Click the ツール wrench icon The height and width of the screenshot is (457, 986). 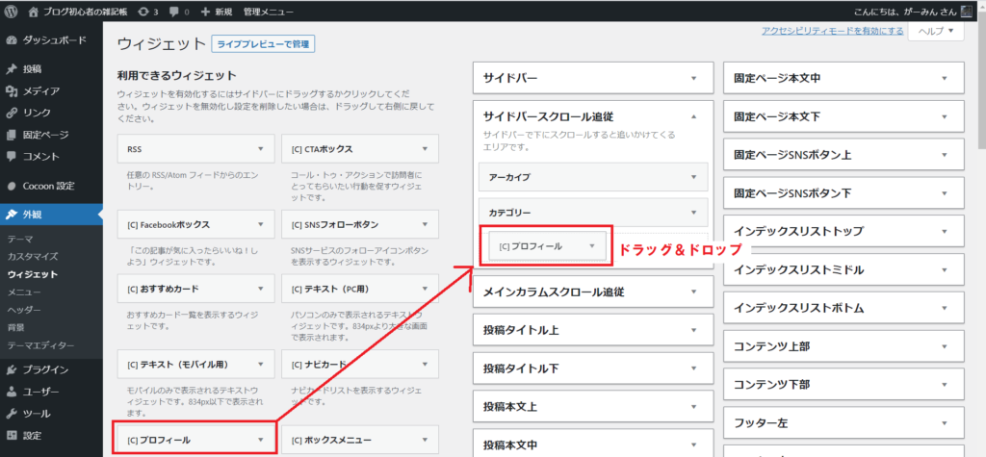coord(12,415)
